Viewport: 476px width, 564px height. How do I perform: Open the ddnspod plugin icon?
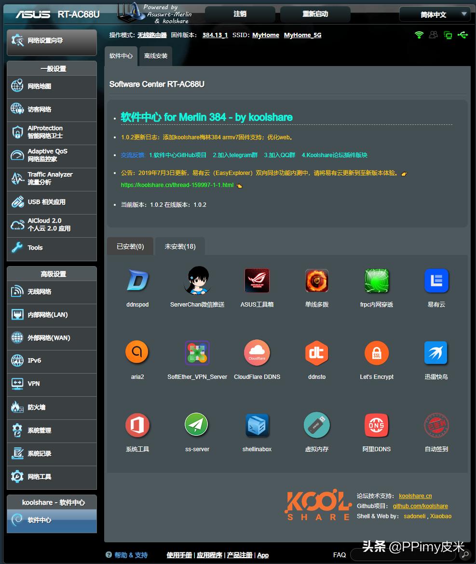[137, 281]
